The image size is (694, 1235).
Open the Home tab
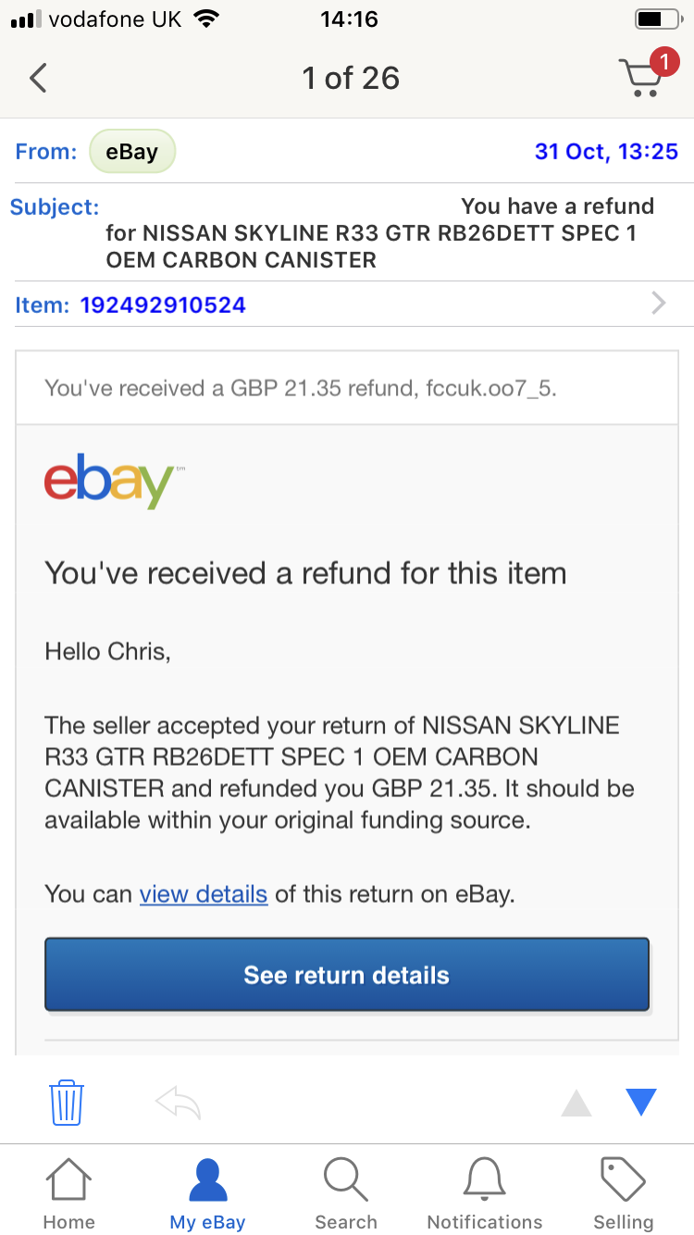[68, 1194]
